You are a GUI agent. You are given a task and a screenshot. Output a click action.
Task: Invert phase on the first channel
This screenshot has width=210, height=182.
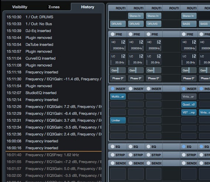coord(118,78)
